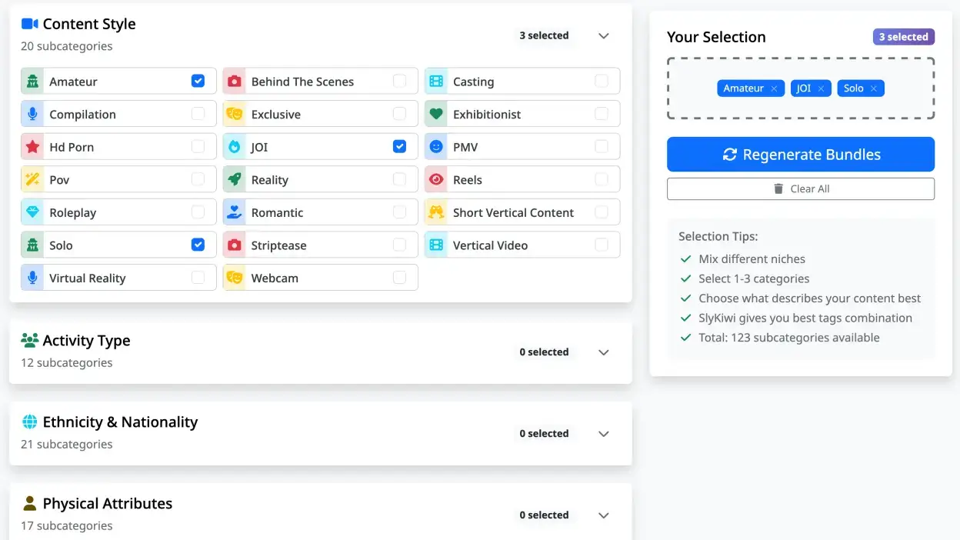960x540 pixels.
Task: Enable the Compilation checkbox
Action: tap(198, 114)
